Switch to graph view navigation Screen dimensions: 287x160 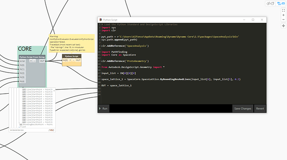pos(281,3)
